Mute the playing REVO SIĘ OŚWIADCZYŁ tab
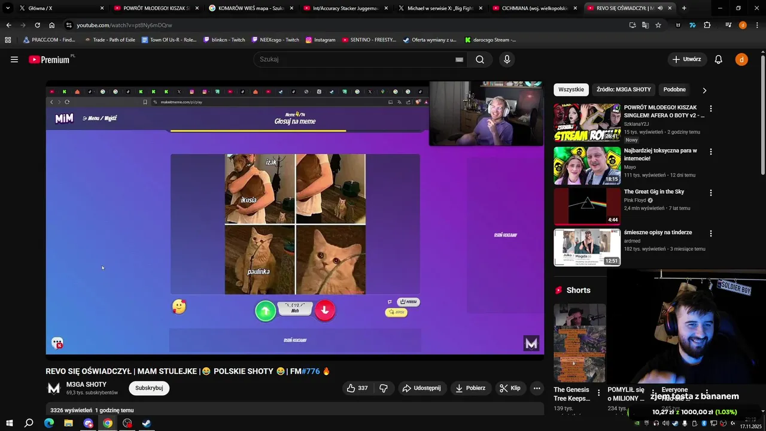This screenshot has height=431, width=766. pyautogui.click(x=660, y=8)
